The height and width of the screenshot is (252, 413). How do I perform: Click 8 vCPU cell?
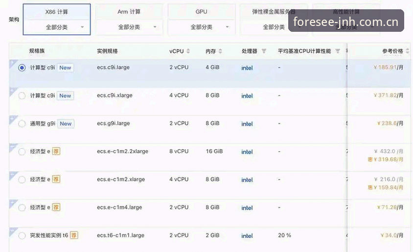(179, 151)
